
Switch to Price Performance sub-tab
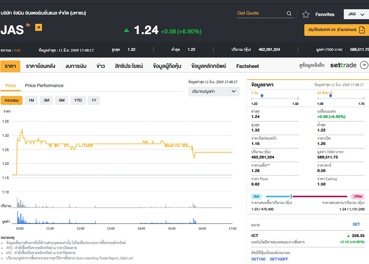44,86
